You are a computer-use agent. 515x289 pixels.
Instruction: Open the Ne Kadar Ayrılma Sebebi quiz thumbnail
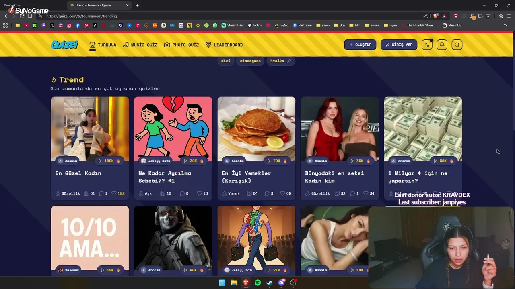pyautogui.click(x=173, y=128)
